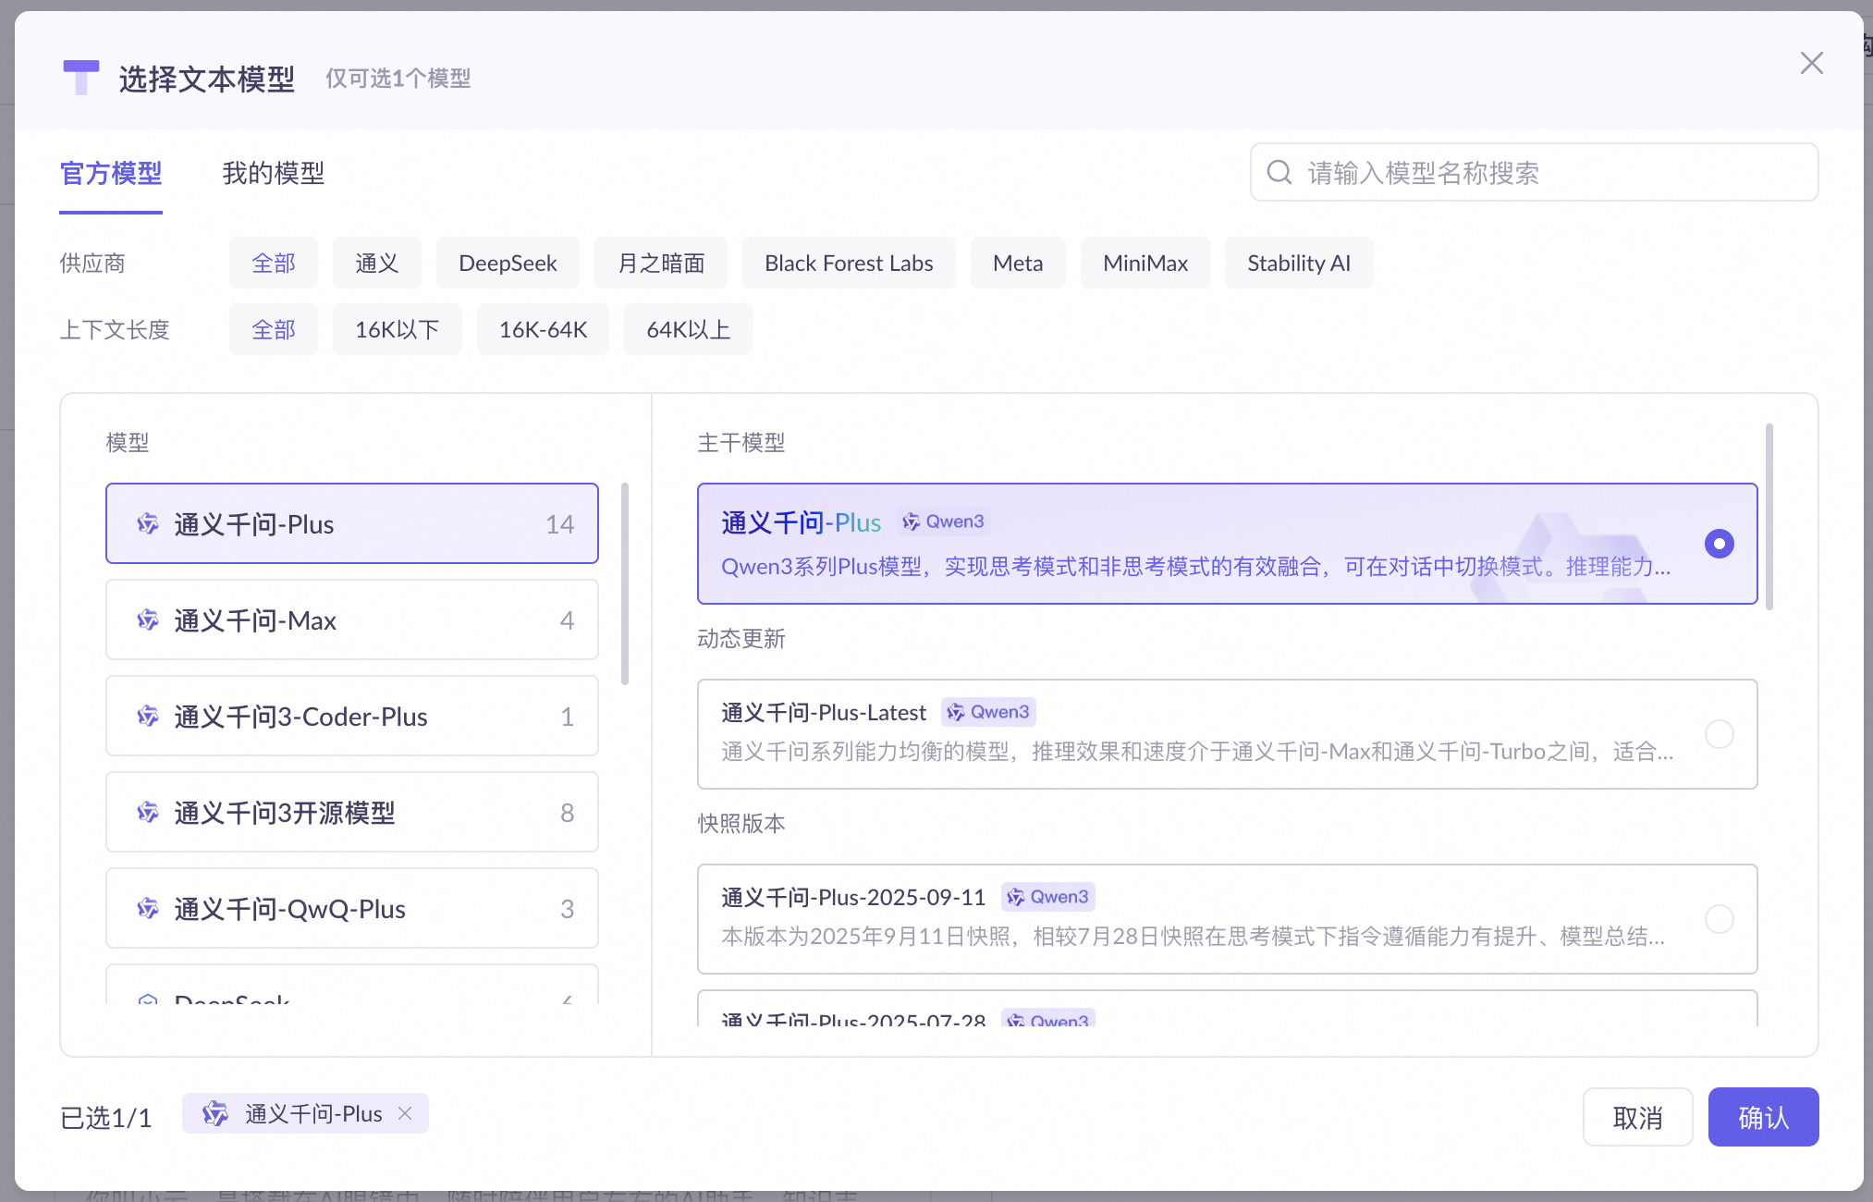Open the 通义千问-QwQ-Plus model group
This screenshot has width=1873, height=1202.
pos(351,909)
